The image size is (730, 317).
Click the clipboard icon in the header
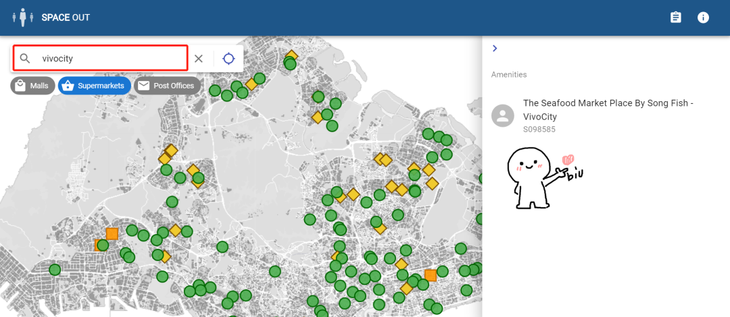[675, 18]
